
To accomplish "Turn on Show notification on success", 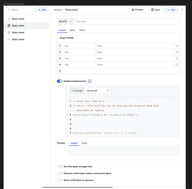I will [x=60, y=180].
